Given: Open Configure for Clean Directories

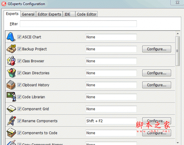Looking at the screenshot, I should click(x=157, y=73).
